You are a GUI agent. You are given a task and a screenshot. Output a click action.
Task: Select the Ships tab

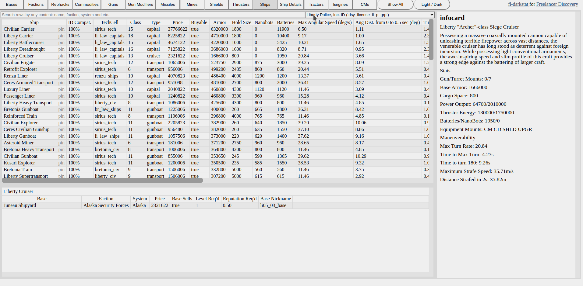click(x=265, y=5)
